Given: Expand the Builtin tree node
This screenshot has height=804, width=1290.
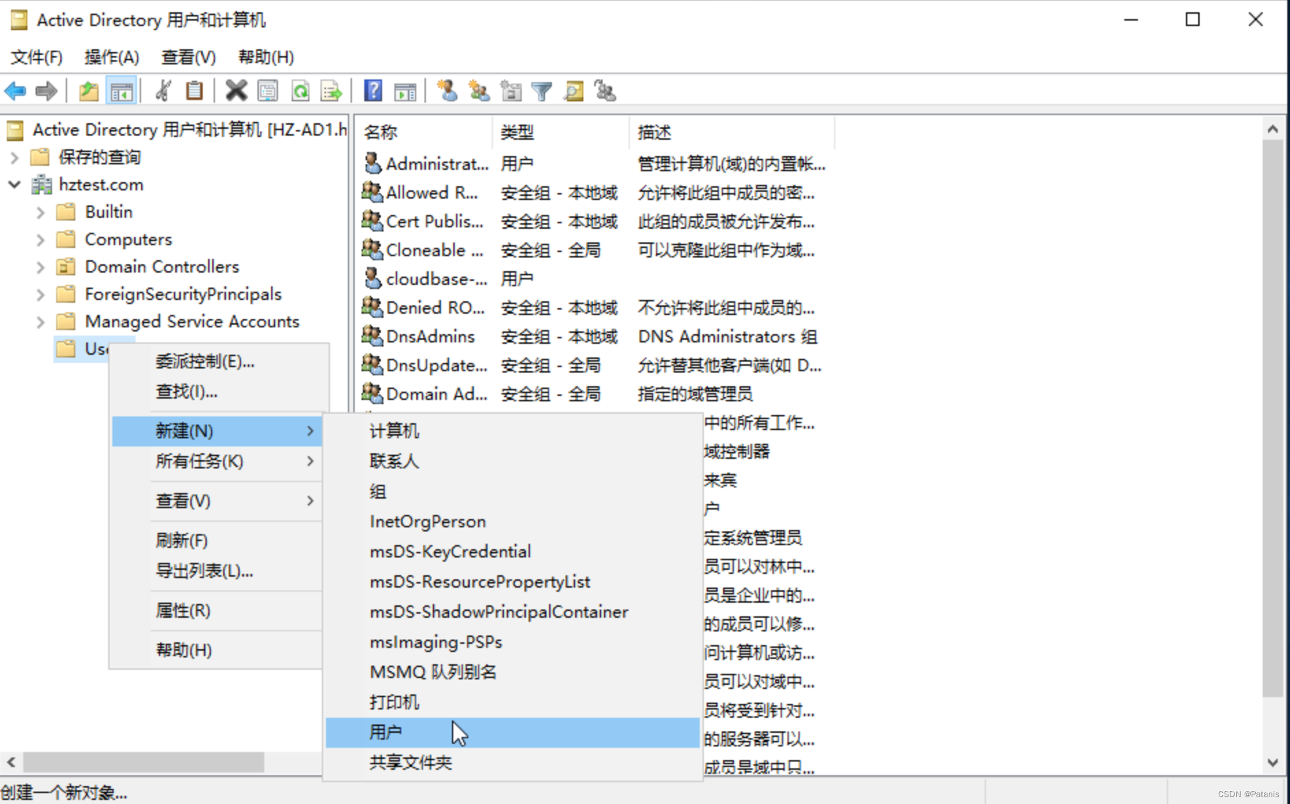Looking at the screenshot, I should pyautogui.click(x=40, y=212).
